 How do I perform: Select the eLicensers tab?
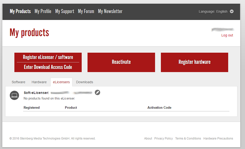61,82
